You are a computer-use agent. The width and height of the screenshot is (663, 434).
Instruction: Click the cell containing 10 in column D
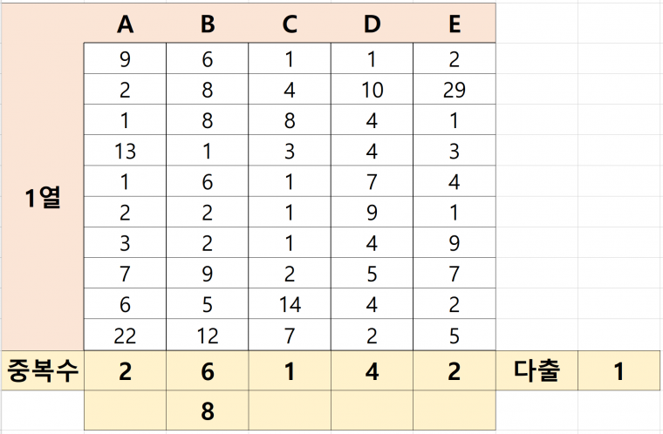372,90
